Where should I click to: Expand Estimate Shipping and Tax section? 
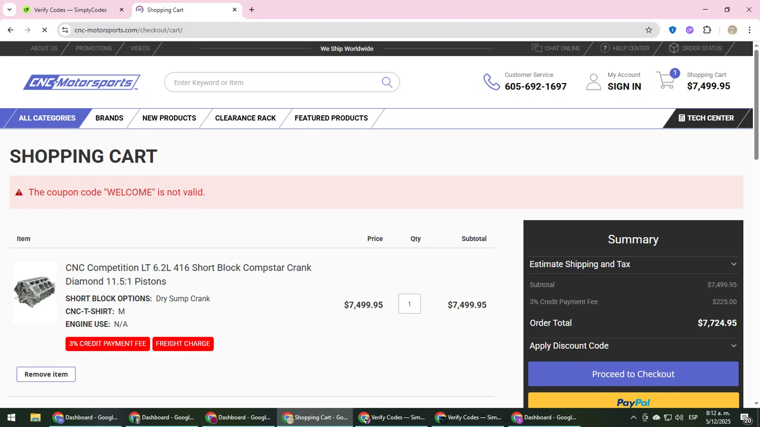pyautogui.click(x=633, y=264)
